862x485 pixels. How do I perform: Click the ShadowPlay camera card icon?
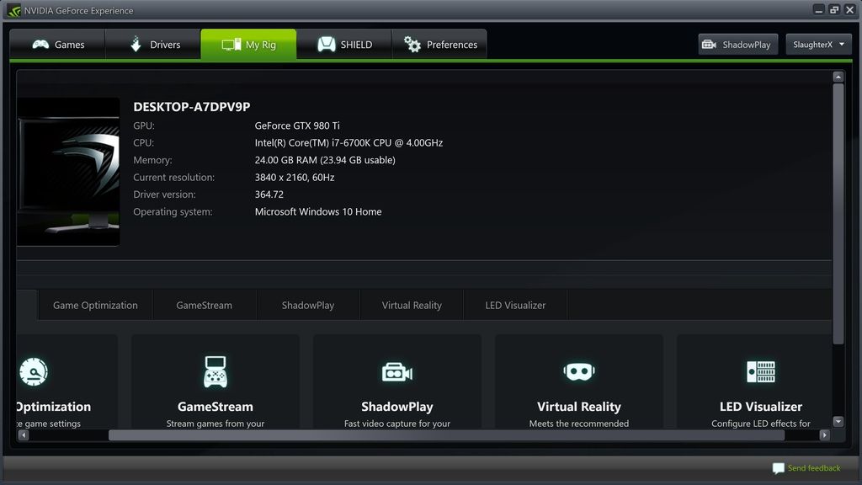397,372
